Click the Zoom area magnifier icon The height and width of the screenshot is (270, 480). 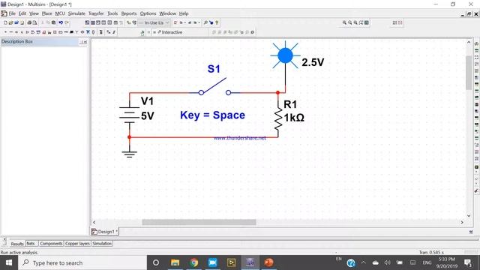tap(355, 22)
